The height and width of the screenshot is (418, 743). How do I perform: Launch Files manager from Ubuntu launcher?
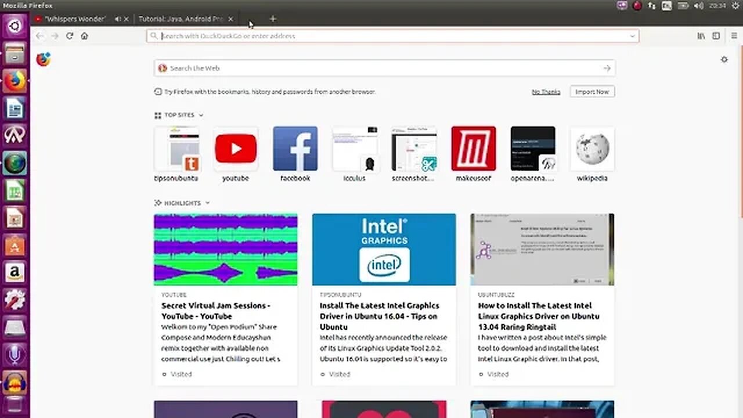[15, 55]
